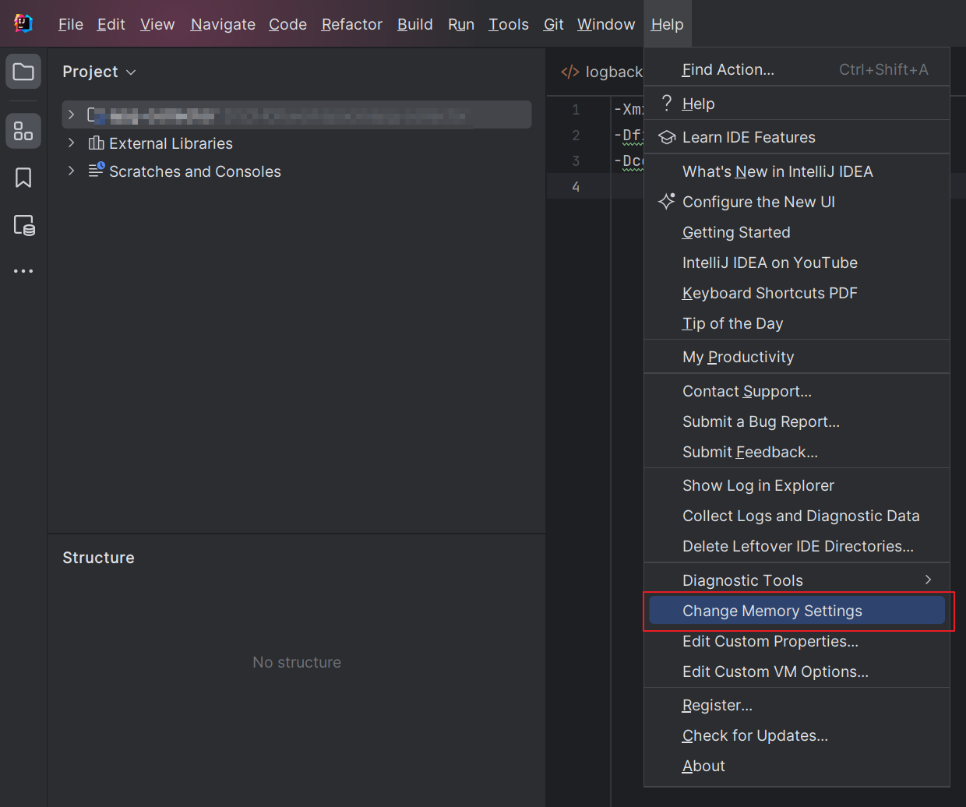Open the Navigate menu
The height and width of the screenshot is (807, 966).
coord(223,24)
